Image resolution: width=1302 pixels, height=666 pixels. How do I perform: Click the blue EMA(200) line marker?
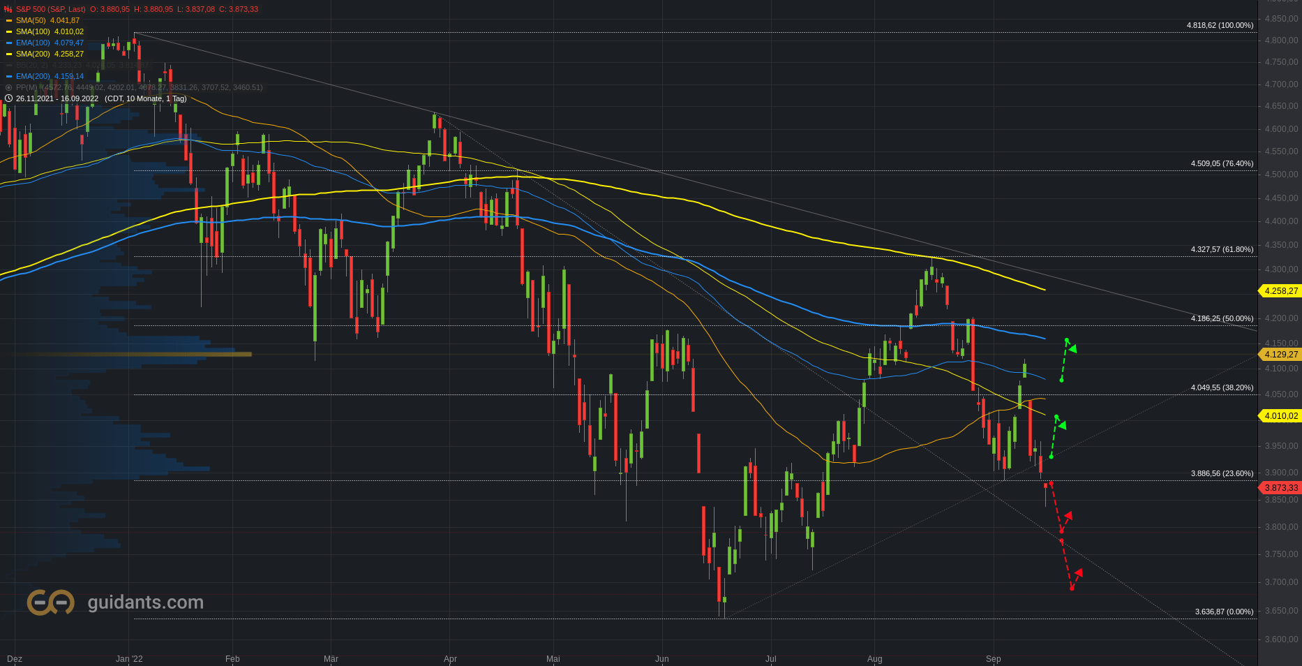8,77
